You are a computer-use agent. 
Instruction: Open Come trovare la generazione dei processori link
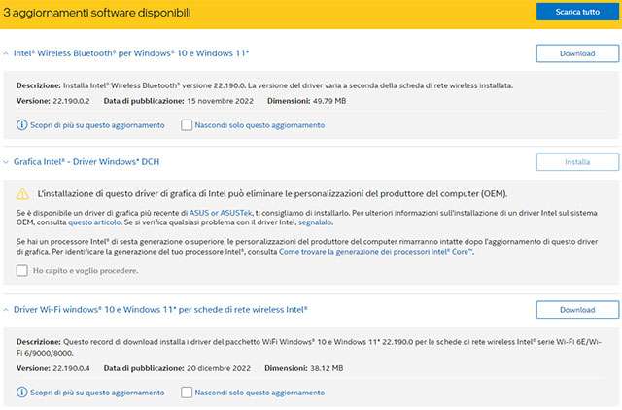tap(376, 252)
